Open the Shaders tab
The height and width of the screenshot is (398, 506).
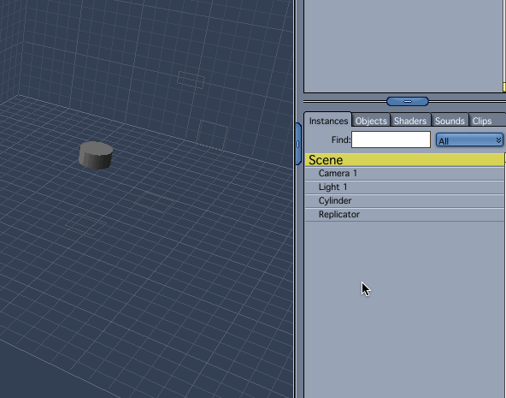[x=410, y=121]
